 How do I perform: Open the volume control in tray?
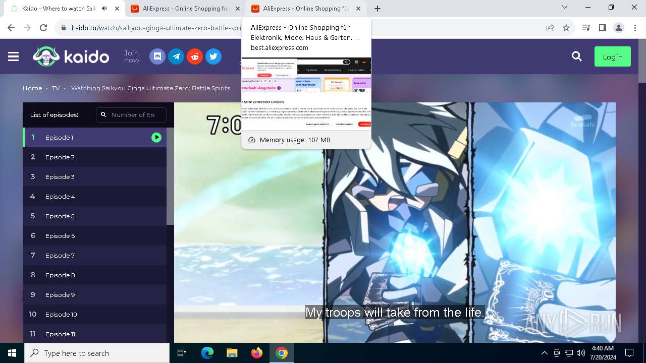point(581,353)
